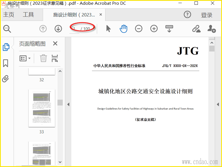Open the attachments paperclip panel
Viewport: 222px width, 167px height.
coord(5,79)
